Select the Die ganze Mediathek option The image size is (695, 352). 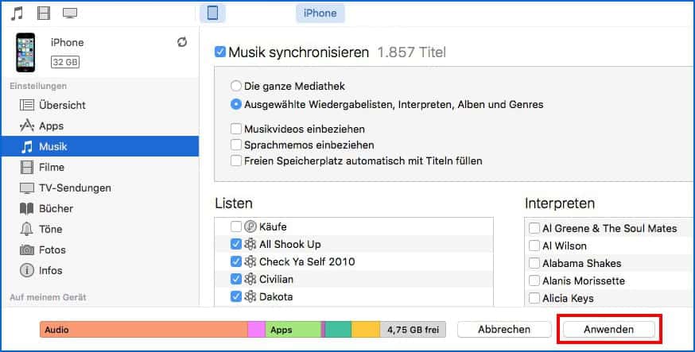[x=235, y=86]
